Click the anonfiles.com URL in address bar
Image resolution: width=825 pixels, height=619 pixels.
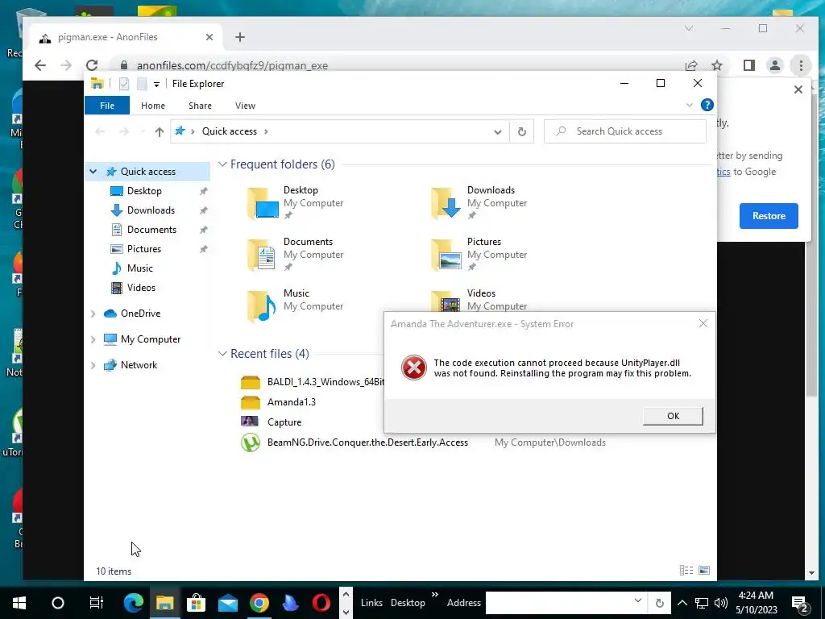232,66
